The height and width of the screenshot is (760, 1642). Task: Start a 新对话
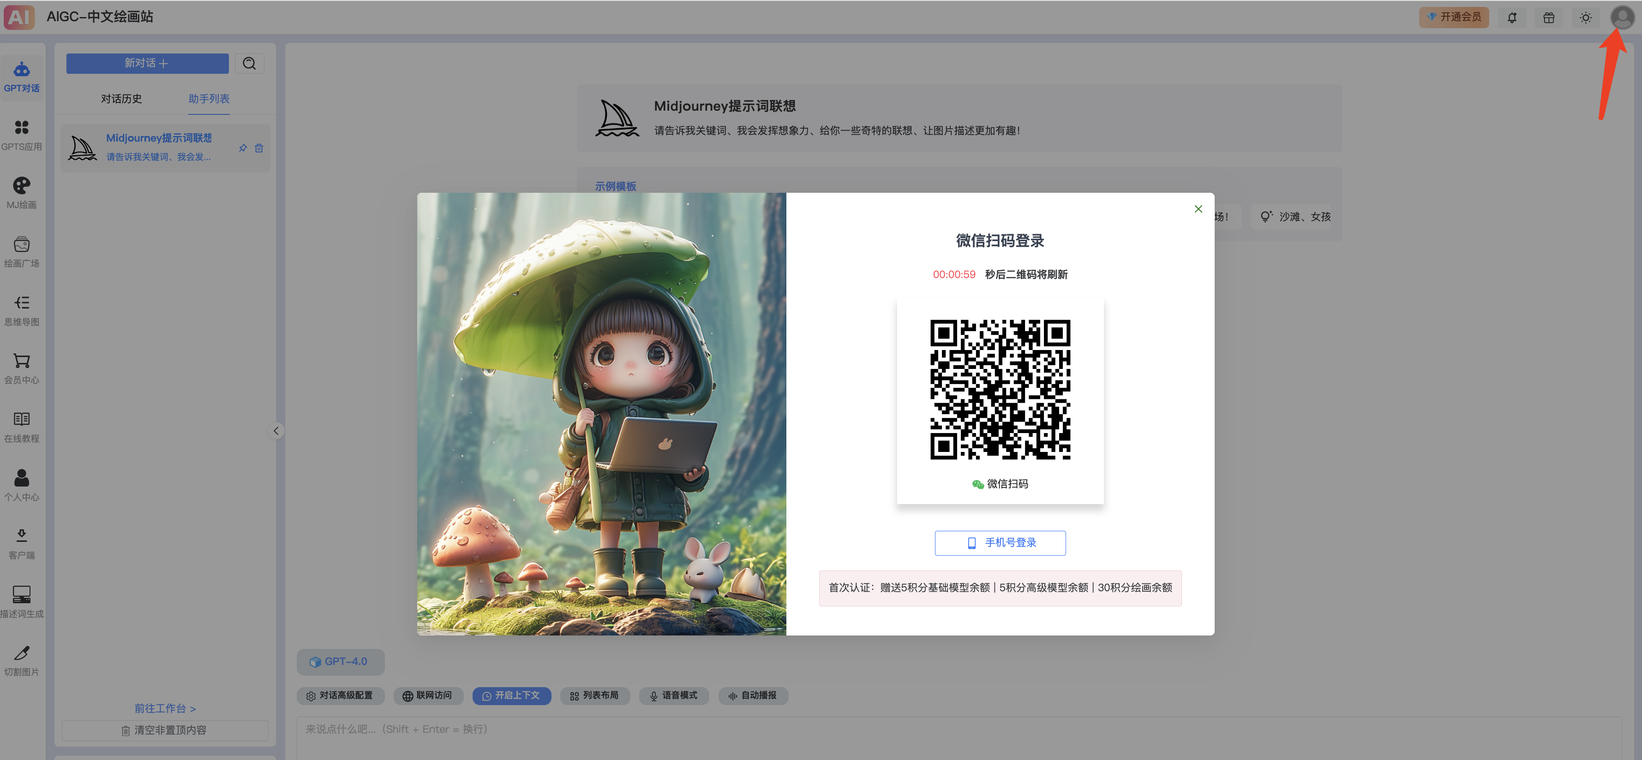(147, 64)
